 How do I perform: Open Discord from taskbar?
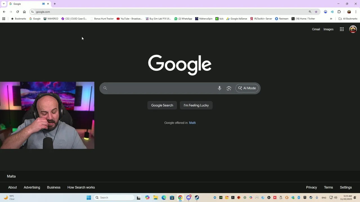(189, 198)
